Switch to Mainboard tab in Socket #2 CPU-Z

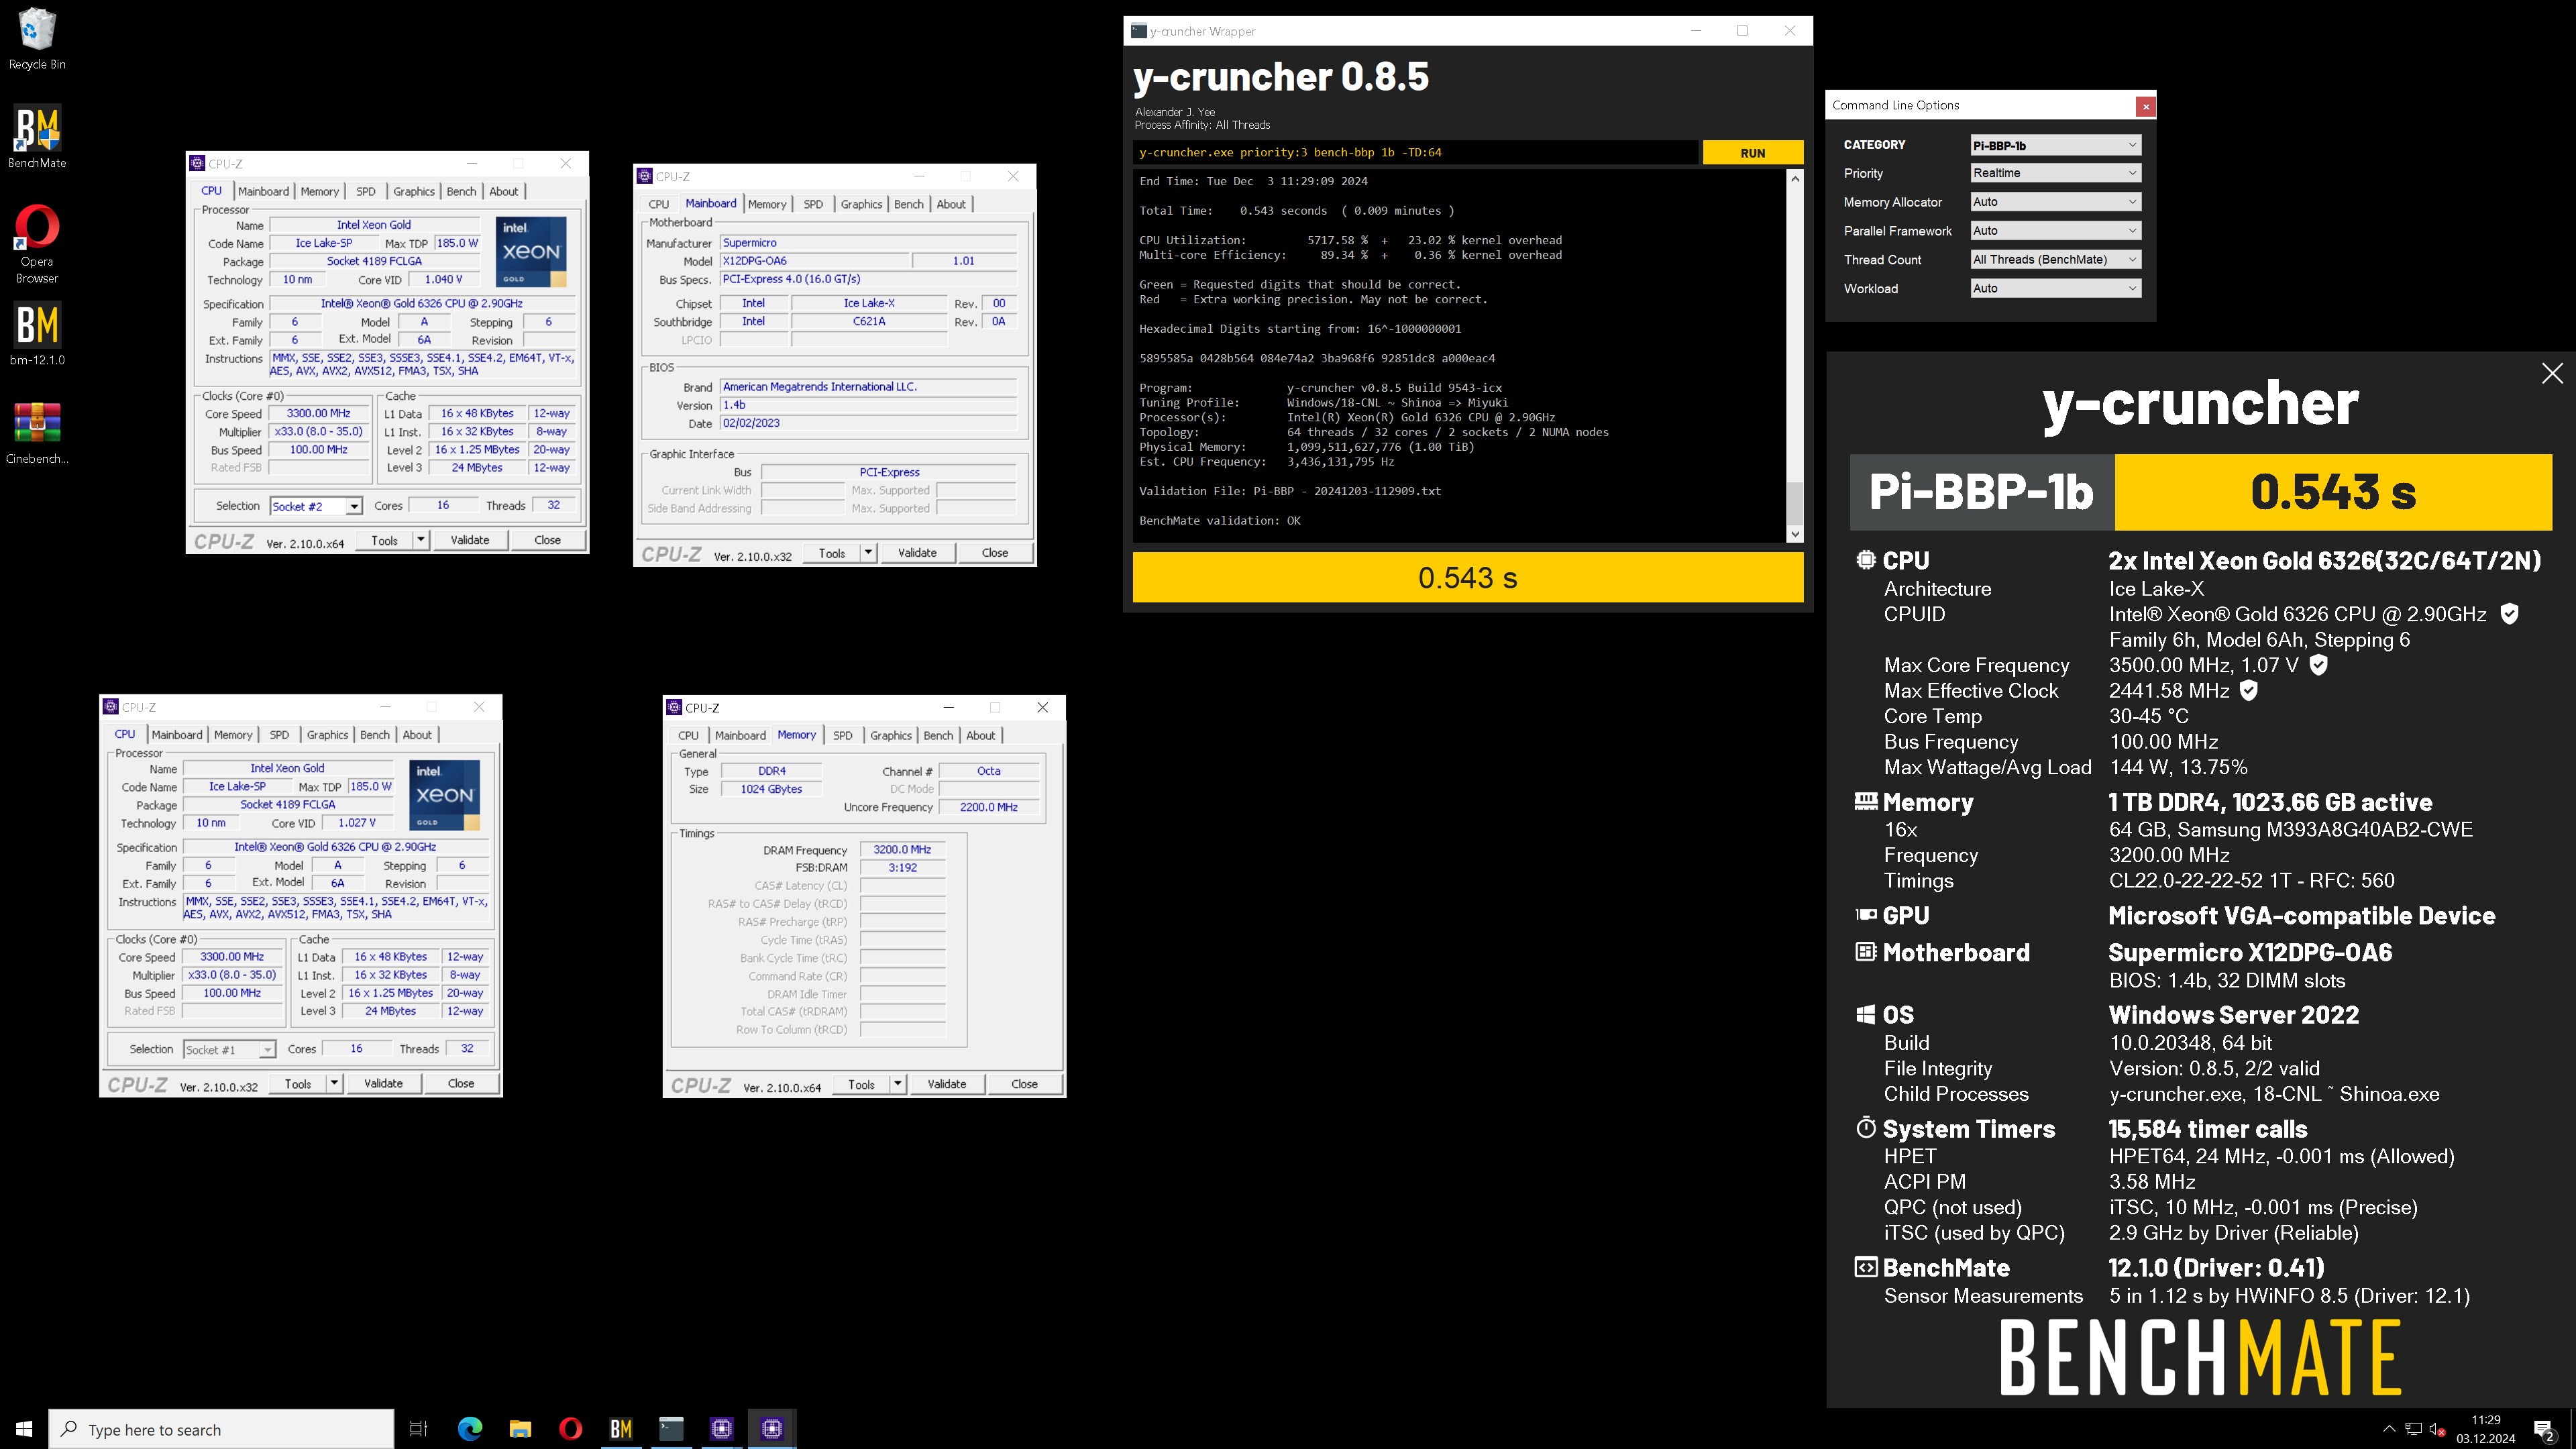[x=263, y=191]
